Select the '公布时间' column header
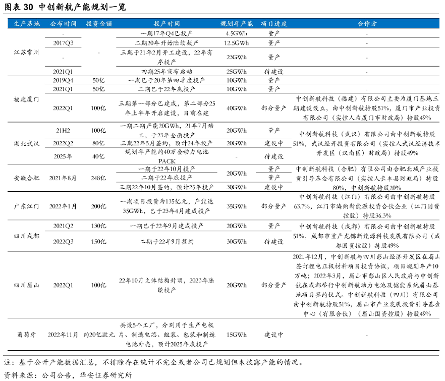Image resolution: width=445 pixels, height=381 pixels. point(63,24)
